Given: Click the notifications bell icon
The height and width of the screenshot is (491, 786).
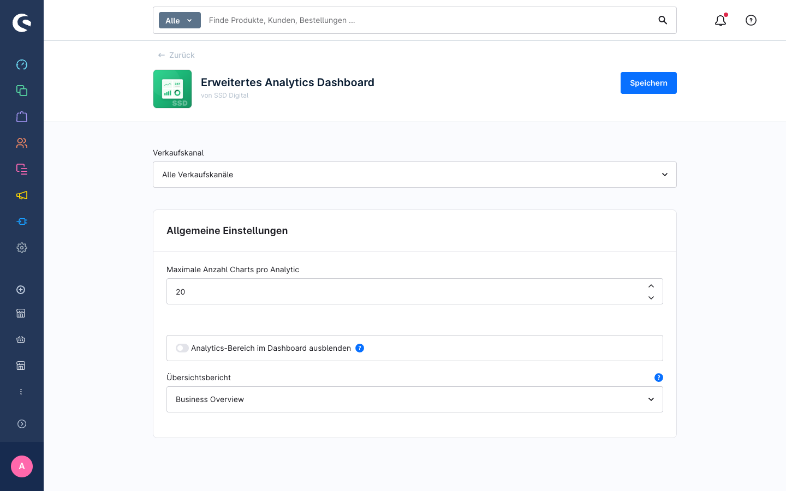Looking at the screenshot, I should (x=720, y=20).
